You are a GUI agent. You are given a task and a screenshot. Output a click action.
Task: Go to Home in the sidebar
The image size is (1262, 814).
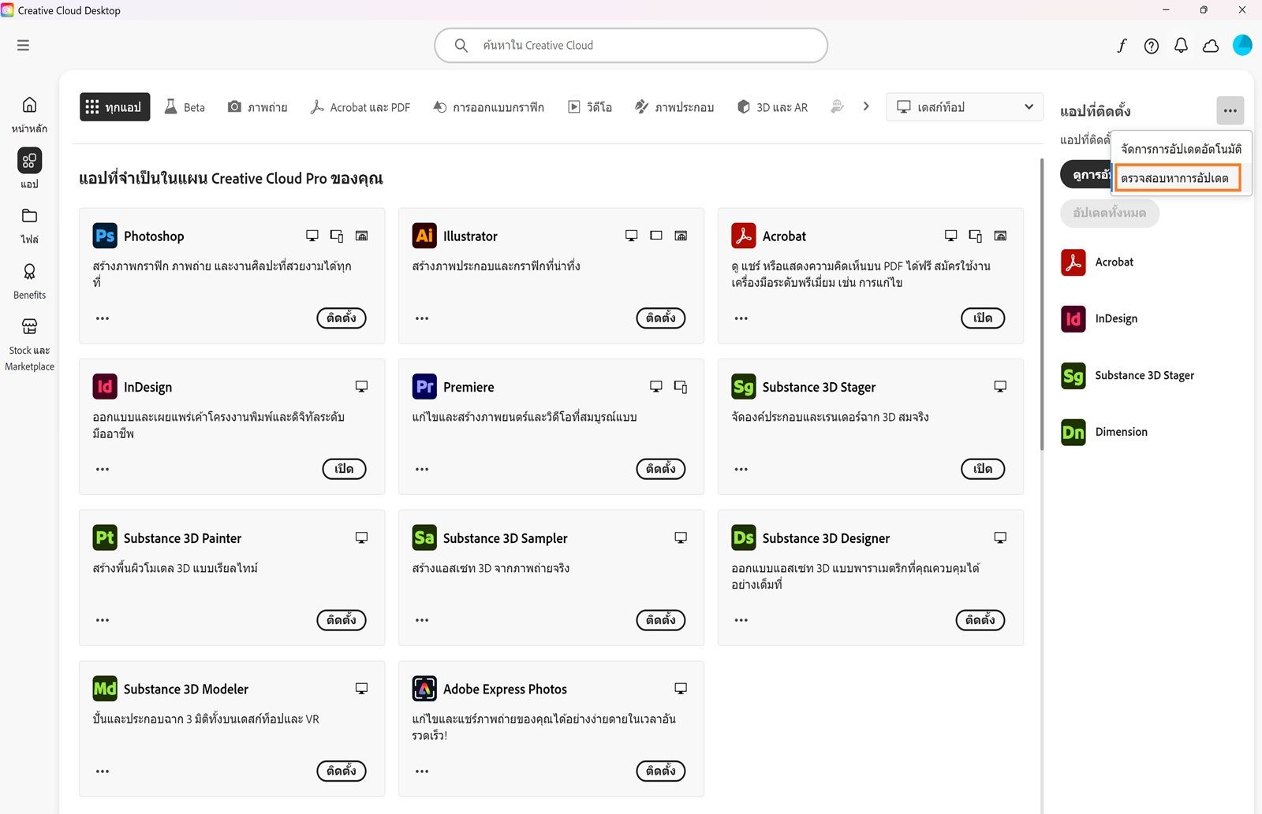[29, 106]
